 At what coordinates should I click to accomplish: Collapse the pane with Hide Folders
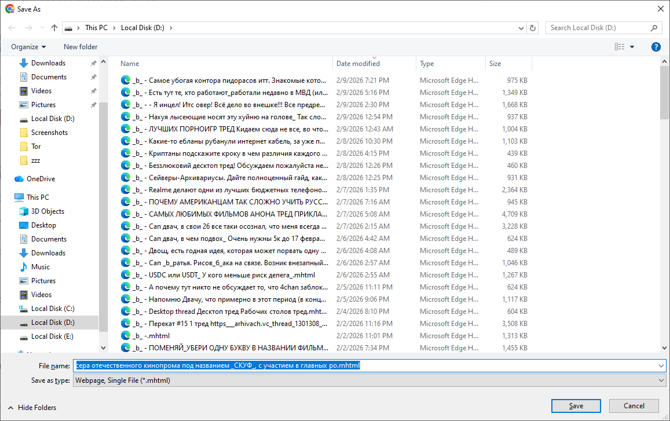click(x=32, y=408)
